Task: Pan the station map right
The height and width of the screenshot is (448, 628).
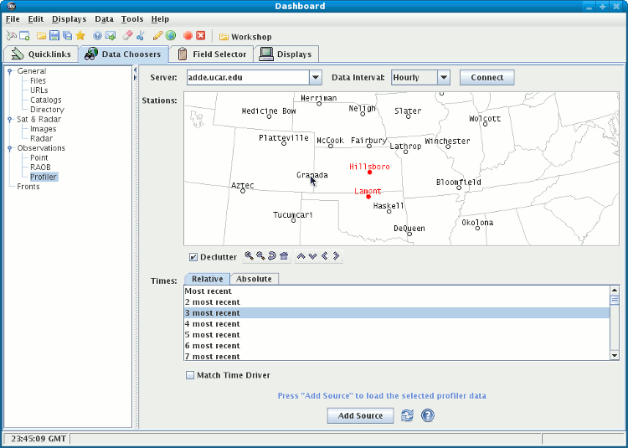Action: tap(336, 256)
